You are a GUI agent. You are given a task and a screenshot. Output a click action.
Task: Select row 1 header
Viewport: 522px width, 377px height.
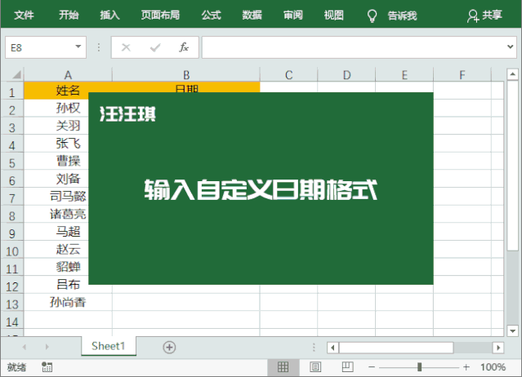12,92
